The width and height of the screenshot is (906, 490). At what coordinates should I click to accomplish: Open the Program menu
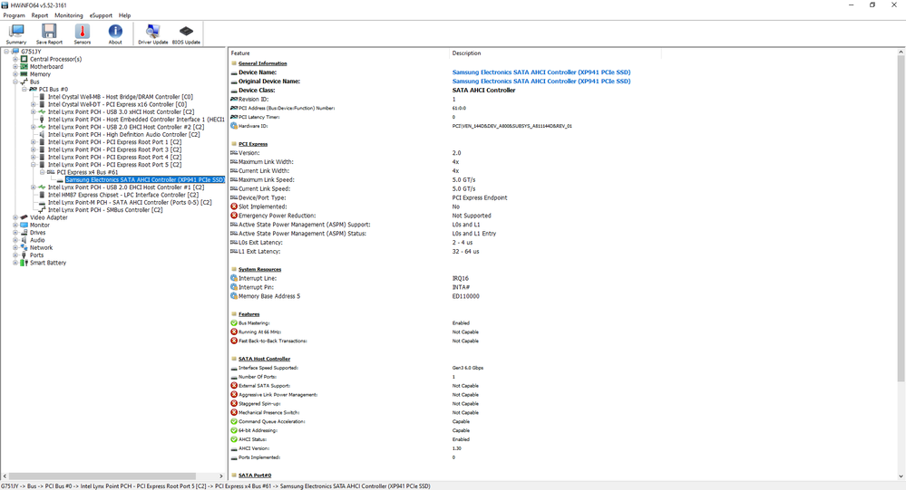click(x=15, y=15)
